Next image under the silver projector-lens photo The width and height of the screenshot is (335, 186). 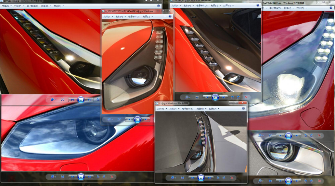click(x=296, y=181)
